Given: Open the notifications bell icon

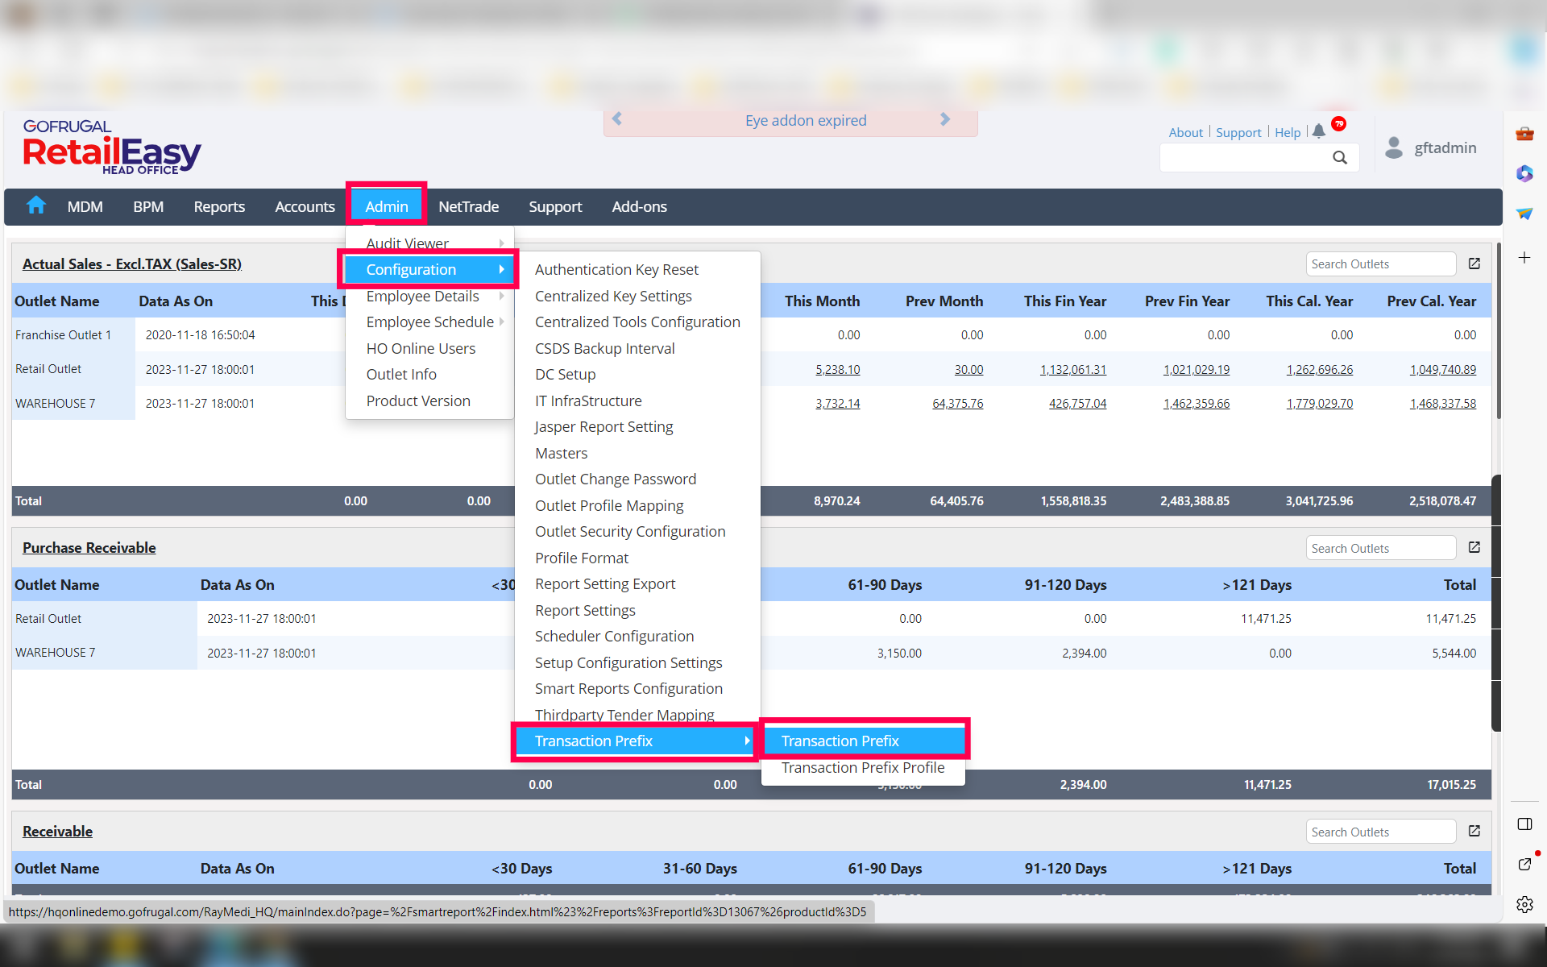Looking at the screenshot, I should (1318, 131).
